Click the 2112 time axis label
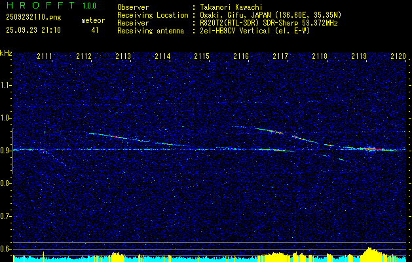 [84, 56]
